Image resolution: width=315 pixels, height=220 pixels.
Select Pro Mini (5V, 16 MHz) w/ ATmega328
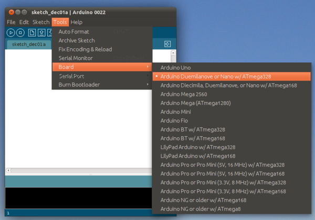232,164
